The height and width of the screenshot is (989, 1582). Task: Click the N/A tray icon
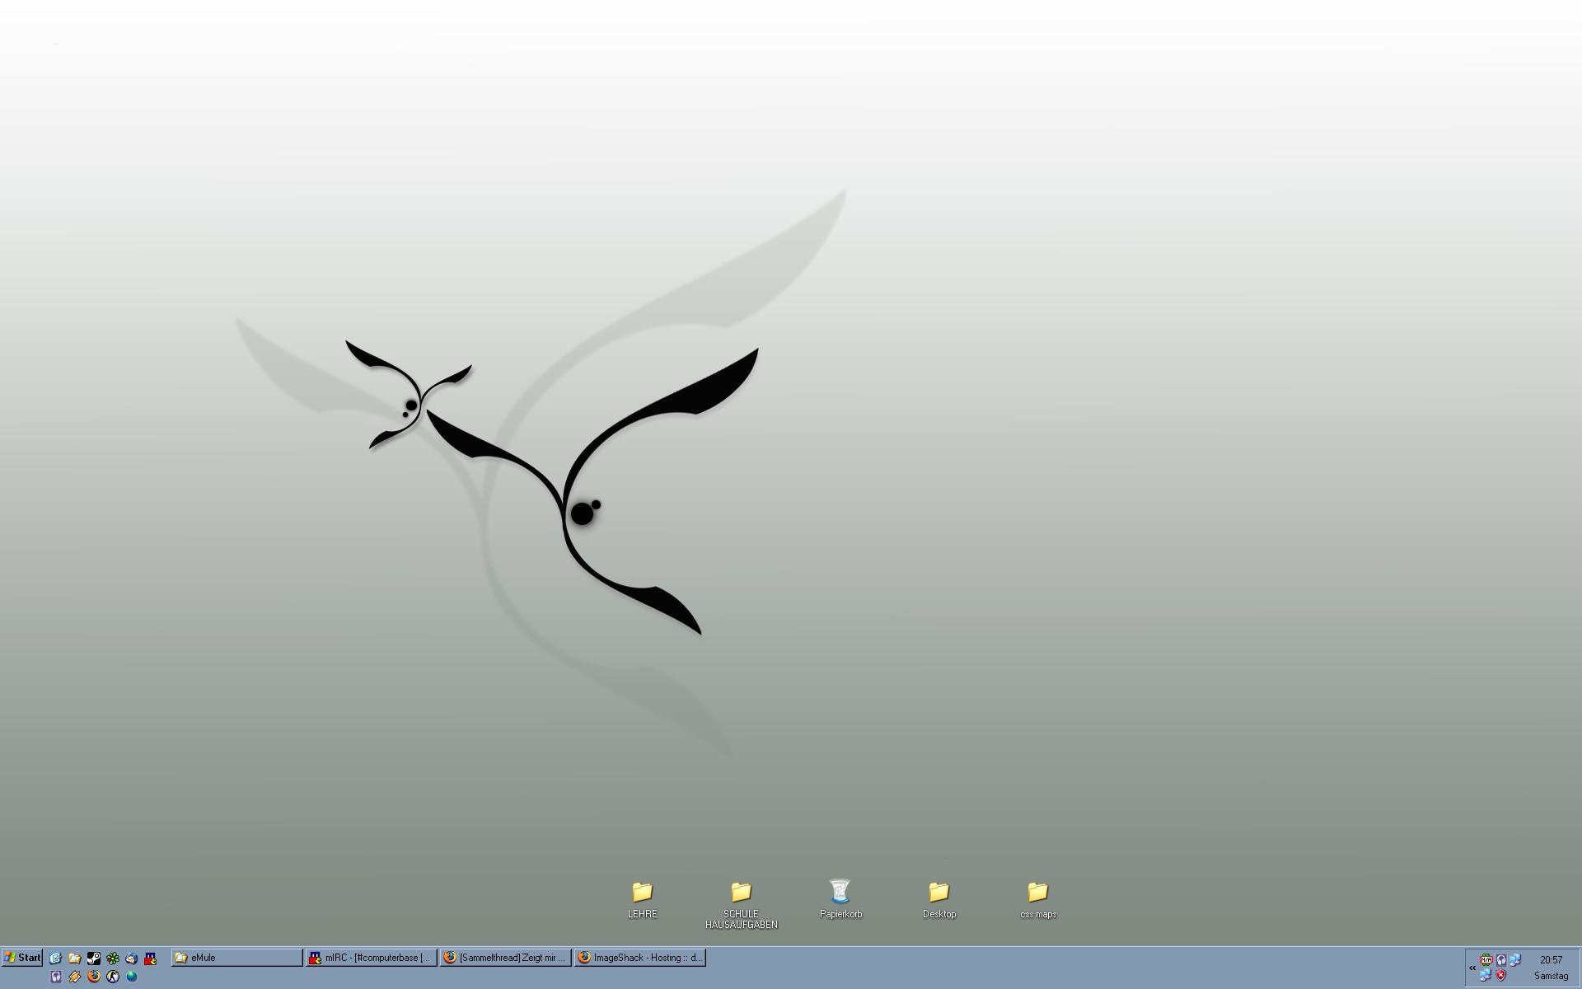tap(1486, 960)
